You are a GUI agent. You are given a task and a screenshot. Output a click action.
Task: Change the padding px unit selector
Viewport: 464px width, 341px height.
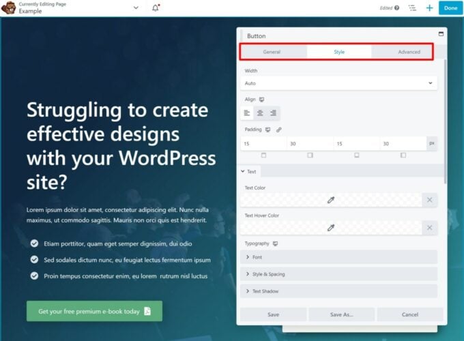coord(432,143)
